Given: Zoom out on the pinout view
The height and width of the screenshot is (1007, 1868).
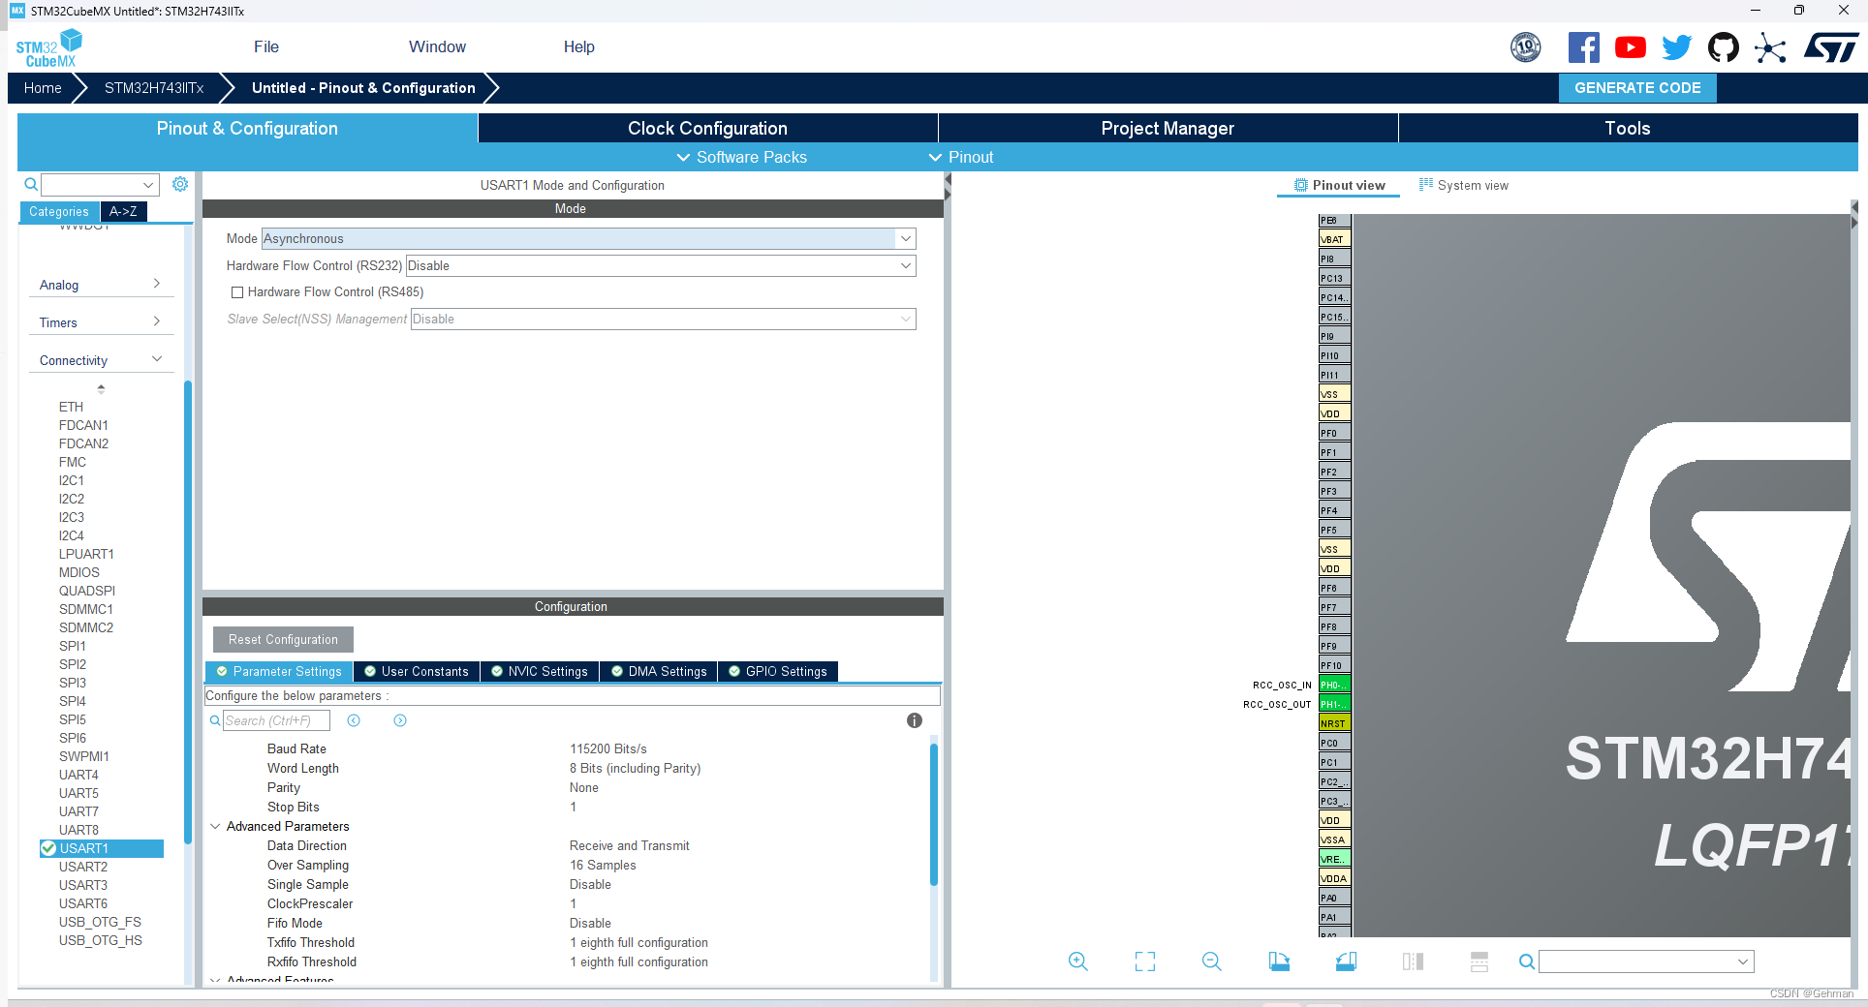Looking at the screenshot, I should [1211, 961].
